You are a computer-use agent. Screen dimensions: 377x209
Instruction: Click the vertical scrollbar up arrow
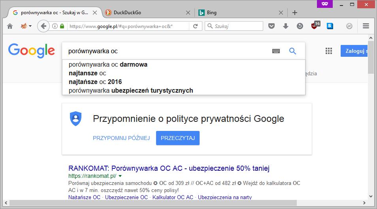[x=371, y=38]
